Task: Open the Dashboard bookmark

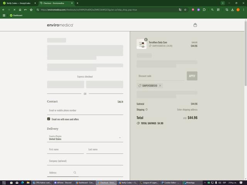Action: tap(16, 15)
